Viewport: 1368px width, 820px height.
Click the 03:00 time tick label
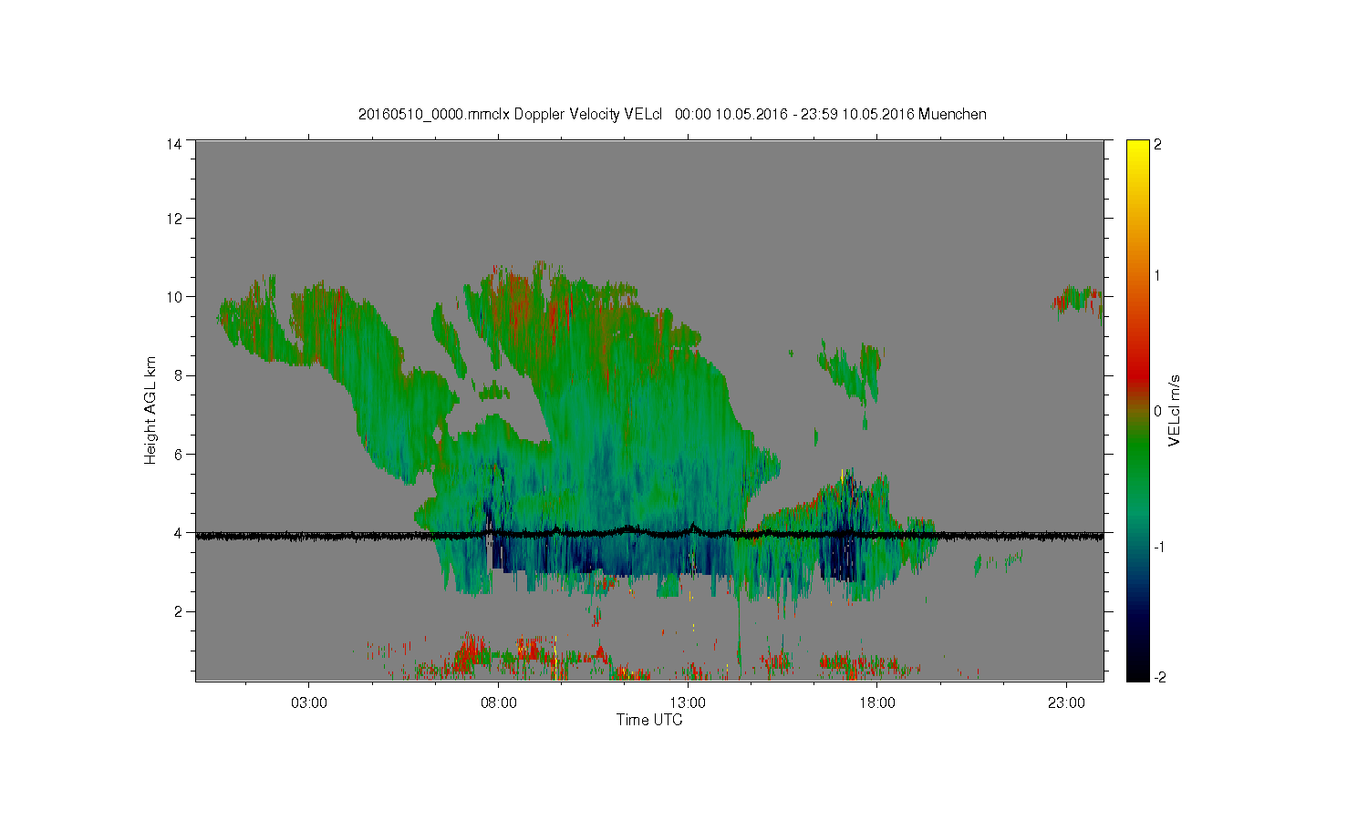click(x=309, y=702)
